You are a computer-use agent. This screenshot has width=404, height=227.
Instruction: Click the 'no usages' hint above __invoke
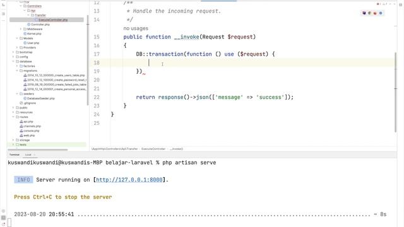pos(136,28)
